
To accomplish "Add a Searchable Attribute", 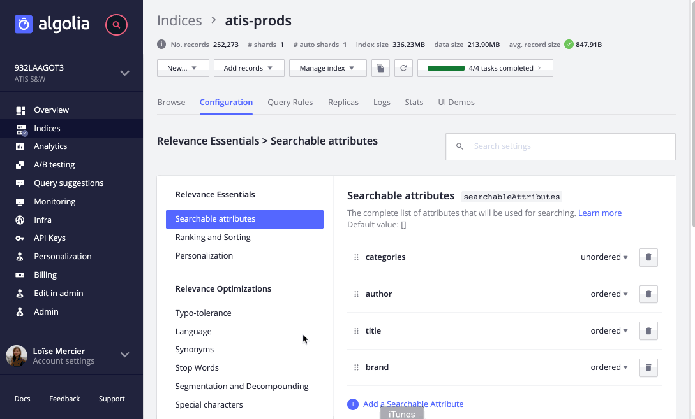I will tap(414, 404).
